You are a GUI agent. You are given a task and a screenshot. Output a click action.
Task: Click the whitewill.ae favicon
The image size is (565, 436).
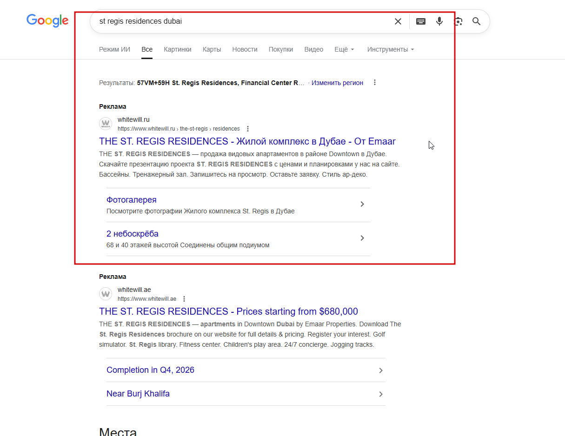pos(106,294)
